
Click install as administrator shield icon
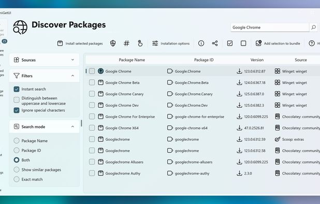(113, 43)
